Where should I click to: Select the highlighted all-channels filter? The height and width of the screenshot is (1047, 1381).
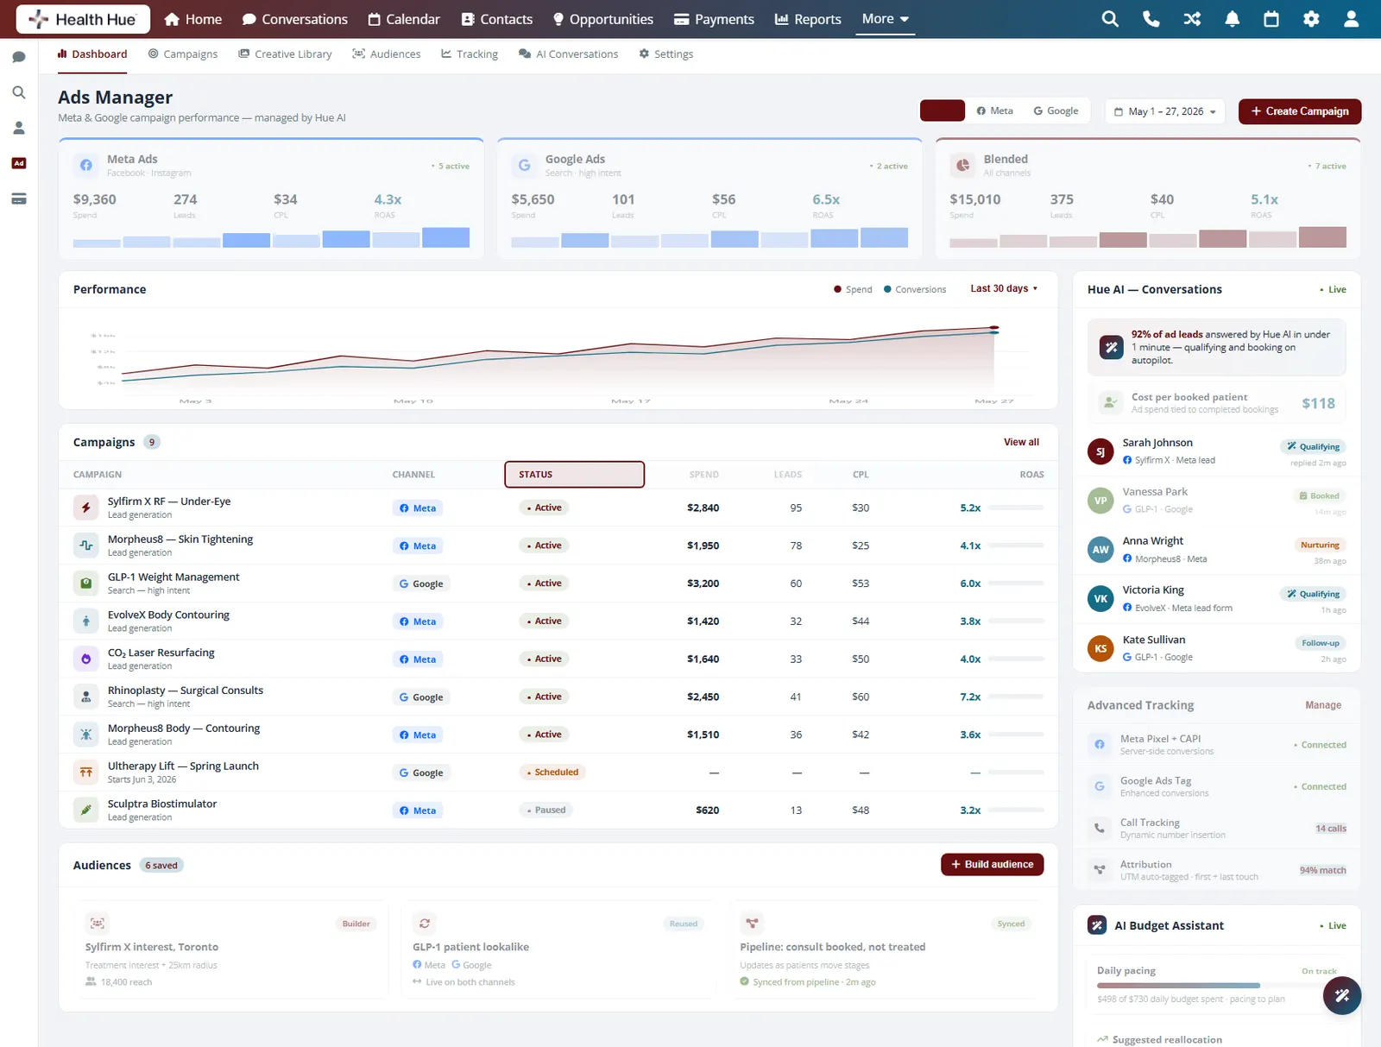click(943, 110)
